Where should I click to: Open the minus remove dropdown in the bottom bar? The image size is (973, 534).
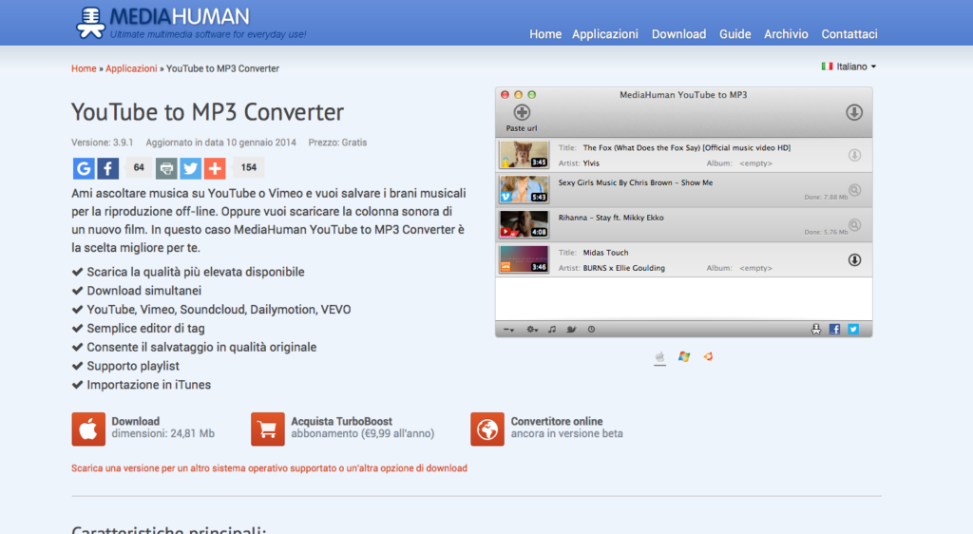(508, 330)
